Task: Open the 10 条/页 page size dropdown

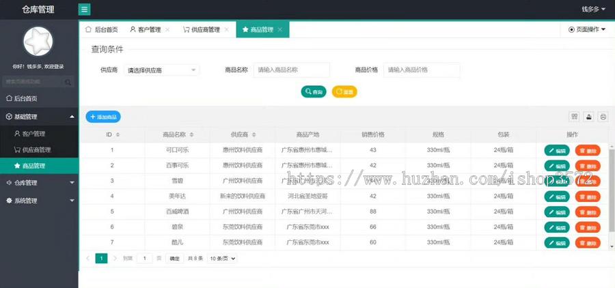Action: [x=222, y=258]
